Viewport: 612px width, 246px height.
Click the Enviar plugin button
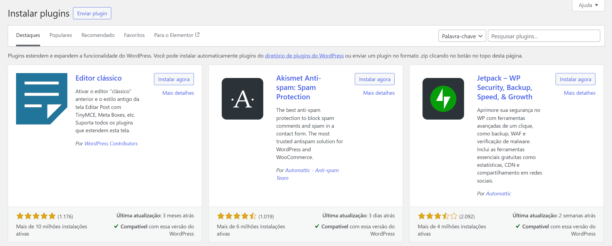point(92,13)
